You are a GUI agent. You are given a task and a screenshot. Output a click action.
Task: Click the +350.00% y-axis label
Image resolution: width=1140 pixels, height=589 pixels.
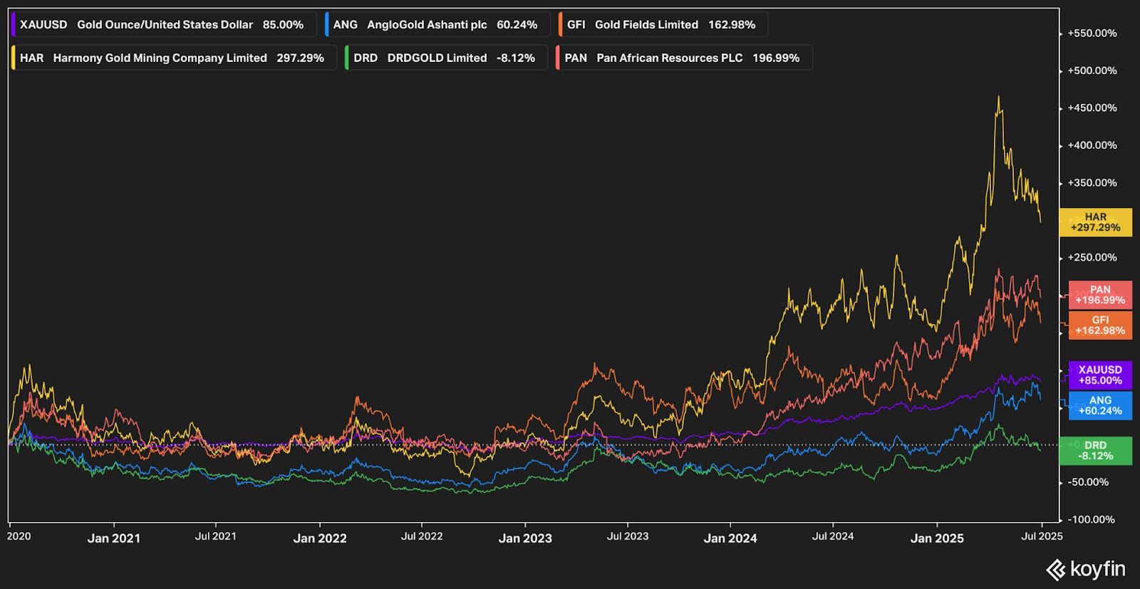[1092, 183]
